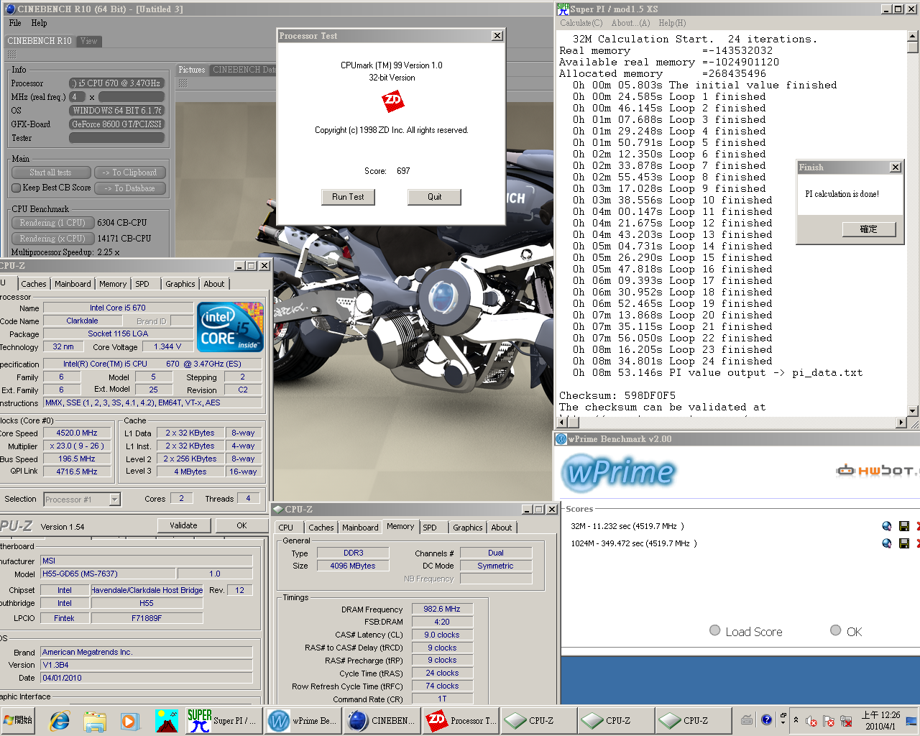Submit the 1024M wPrime score online icon
Screen dimensions: 920x736
click(x=887, y=543)
